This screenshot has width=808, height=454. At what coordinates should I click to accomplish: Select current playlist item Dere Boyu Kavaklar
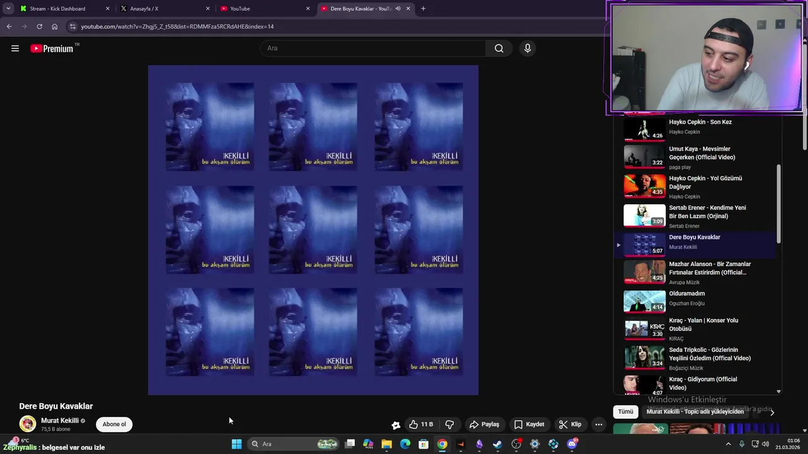[x=694, y=245]
